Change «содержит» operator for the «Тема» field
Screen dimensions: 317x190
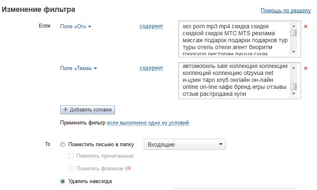[151, 68]
